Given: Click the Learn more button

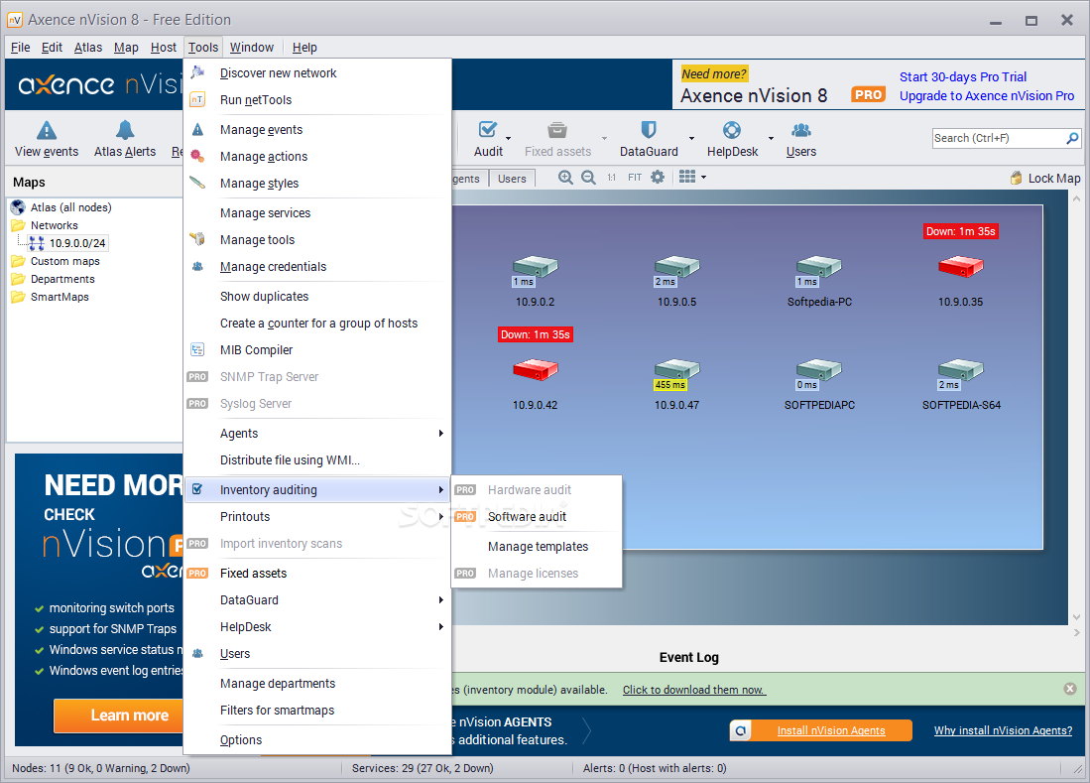Looking at the screenshot, I should (x=120, y=716).
